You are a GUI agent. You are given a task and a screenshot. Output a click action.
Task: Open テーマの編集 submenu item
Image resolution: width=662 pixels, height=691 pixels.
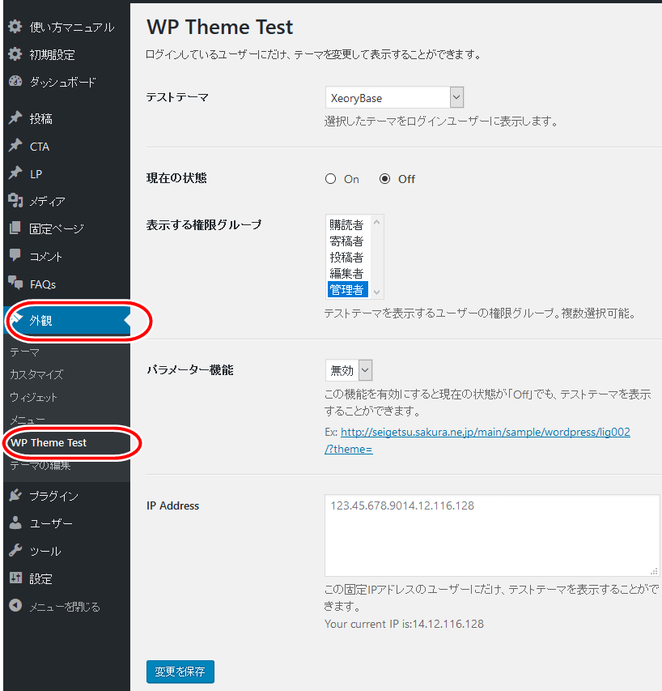click(40, 465)
